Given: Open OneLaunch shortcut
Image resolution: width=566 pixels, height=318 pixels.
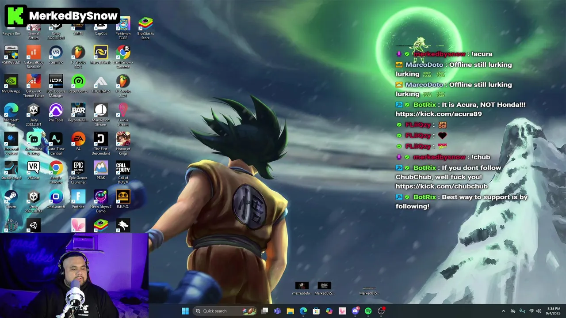Looking at the screenshot, I should coord(56,199).
